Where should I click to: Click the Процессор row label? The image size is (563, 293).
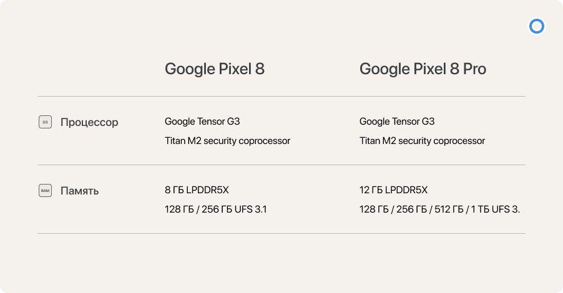click(x=89, y=122)
